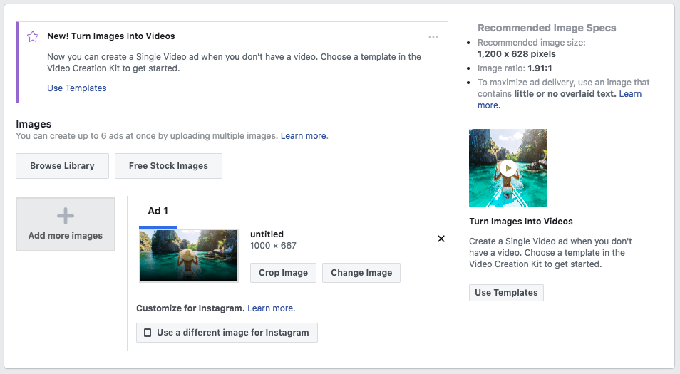680x374 pixels.
Task: Select the Ad 1 tab
Action: tap(158, 211)
